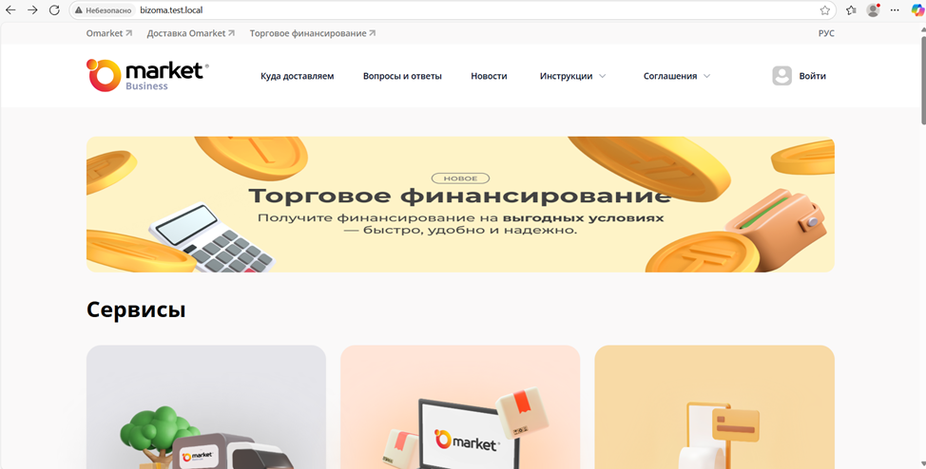Open the favorites list icon
Screen dimensions: 926x469
[851, 10]
